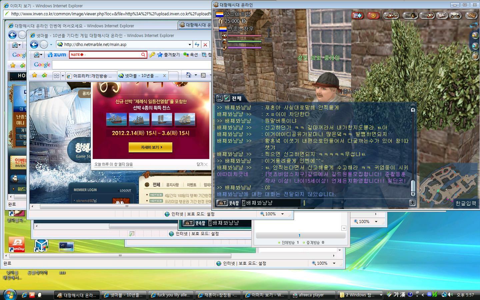The width and height of the screenshot is (480, 300).
Task: Toggle the green checkmark next to 전체 chat tab
Action: click(227, 98)
